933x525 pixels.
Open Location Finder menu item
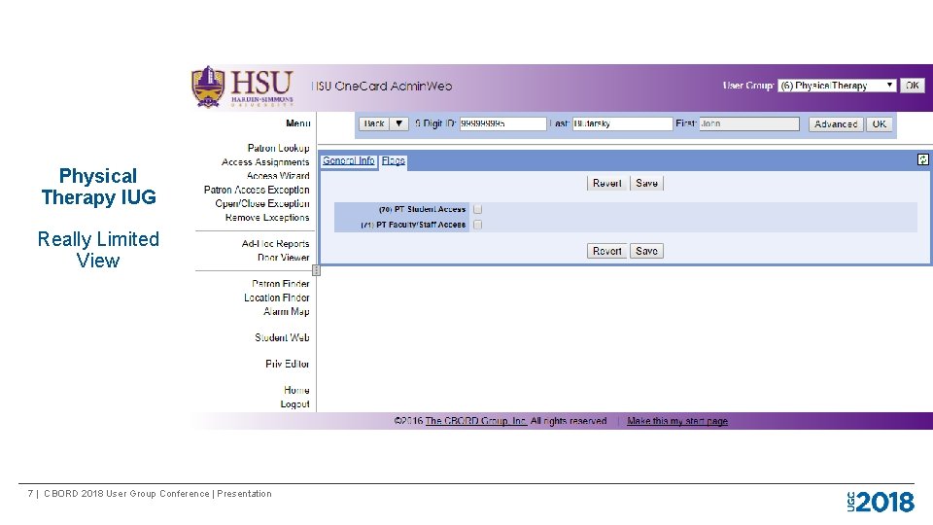click(x=277, y=297)
